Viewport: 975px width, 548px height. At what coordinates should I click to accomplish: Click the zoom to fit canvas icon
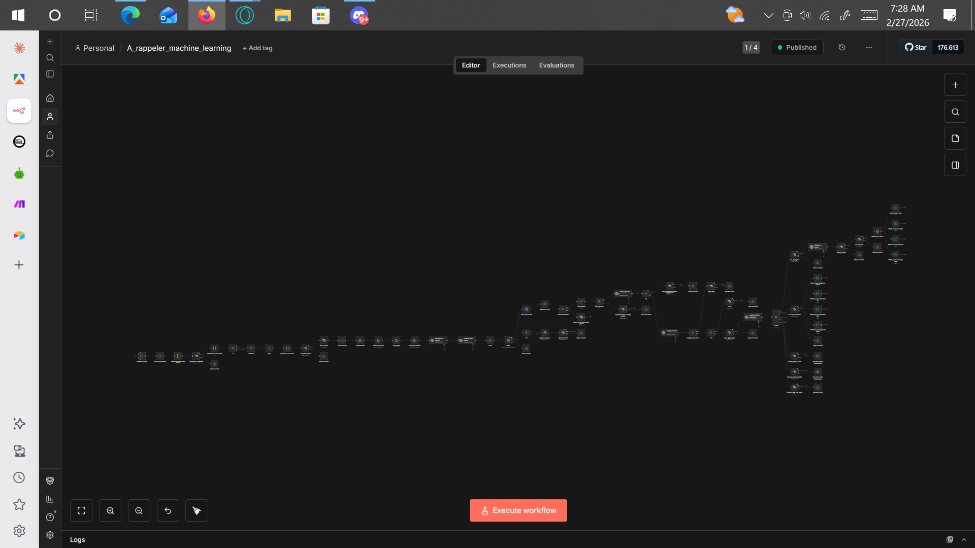point(81,510)
